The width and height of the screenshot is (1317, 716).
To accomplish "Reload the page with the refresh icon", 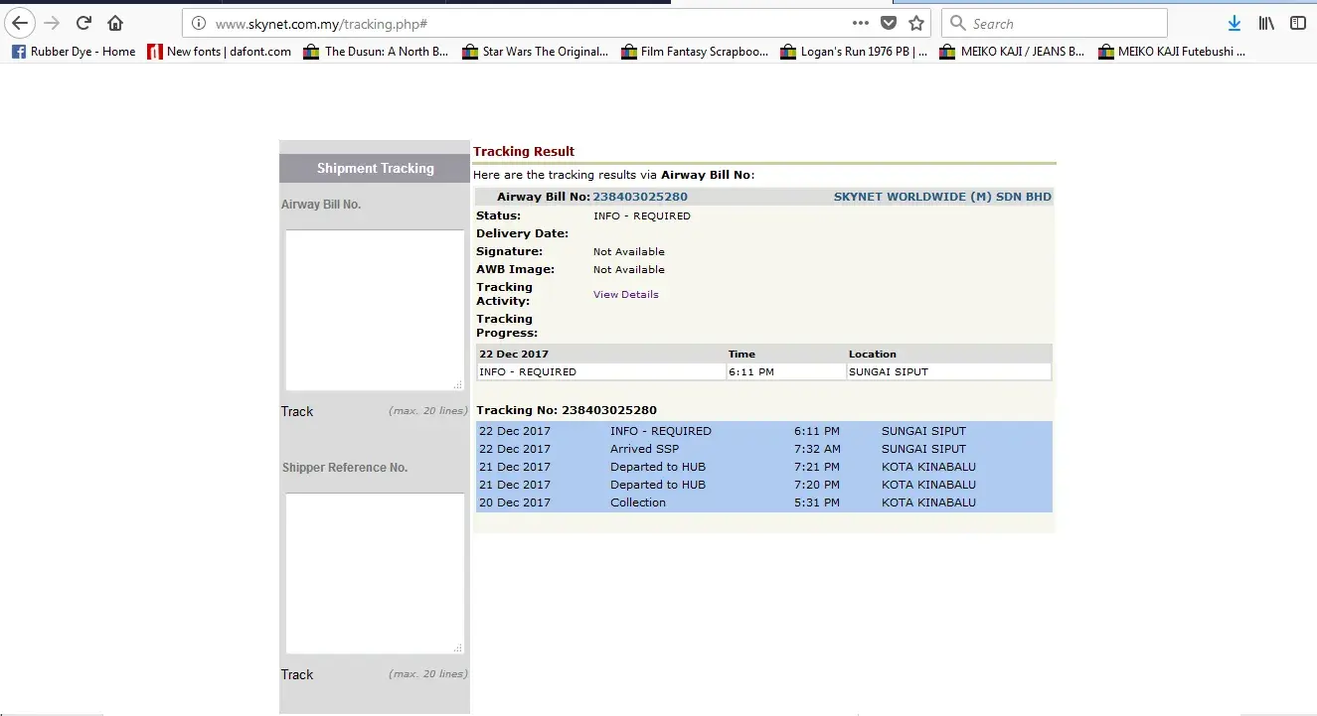I will point(84,23).
